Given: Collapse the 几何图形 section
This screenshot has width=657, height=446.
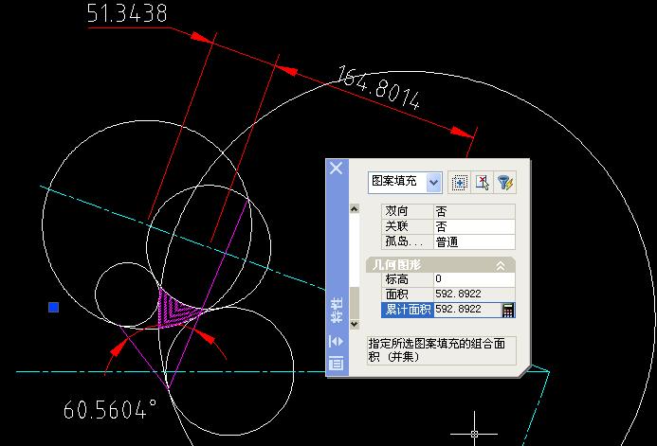Looking at the screenshot, I should point(501,266).
